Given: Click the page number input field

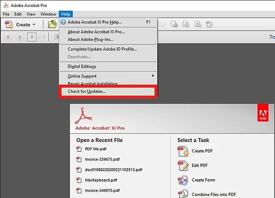Looking at the screenshot, I should pyautogui.click(x=32, y=37).
